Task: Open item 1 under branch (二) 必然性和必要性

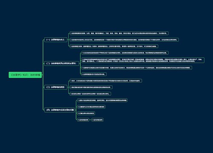Action: pos(125,53)
